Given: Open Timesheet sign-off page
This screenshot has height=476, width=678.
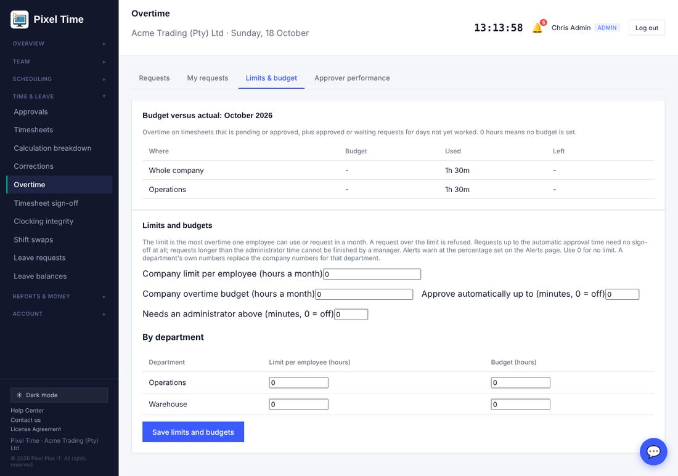Looking at the screenshot, I should click(x=59, y=203).
